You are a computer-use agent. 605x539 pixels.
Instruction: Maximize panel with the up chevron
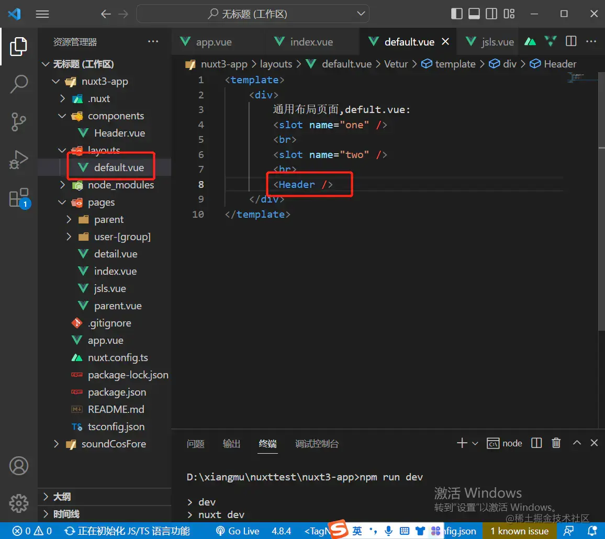[577, 443]
